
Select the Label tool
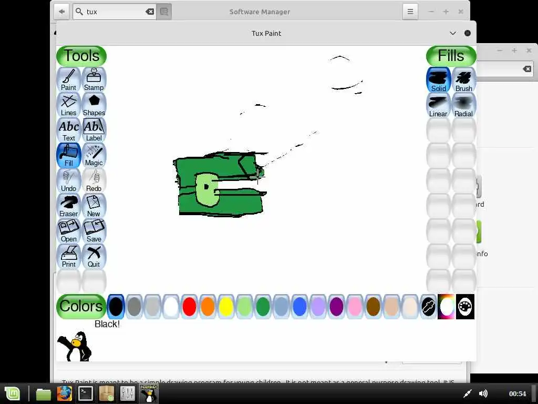coord(94,130)
